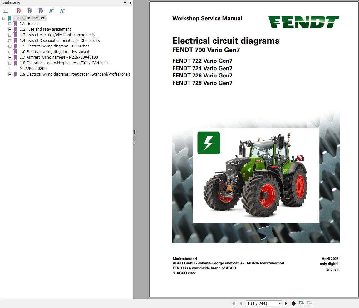Collapse the 1. Electrical system node
This screenshot has height=308, width=359.
[x=4, y=18]
